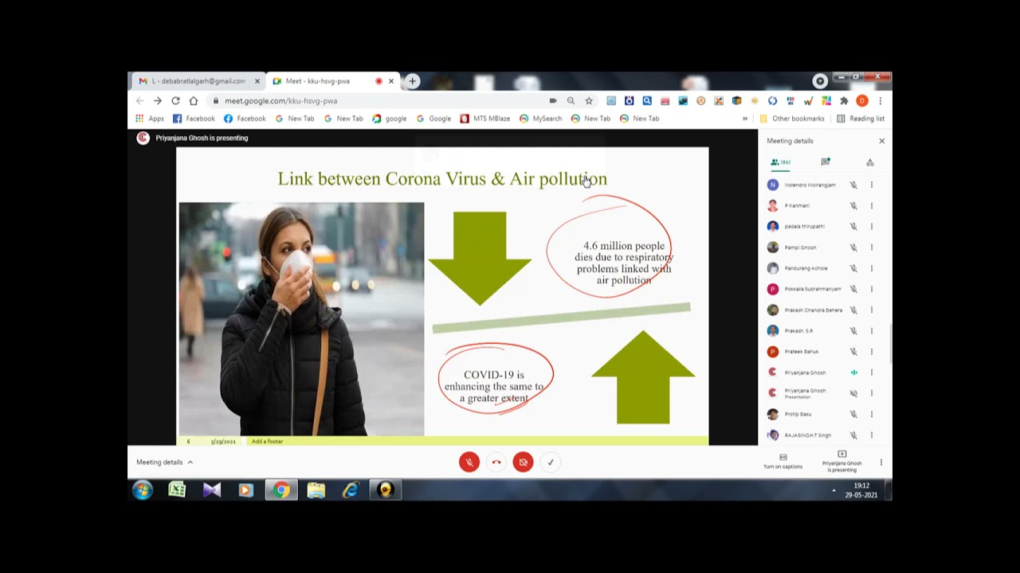Screen dimensions: 1020x573
Task: Open the zoom magnifier in address bar
Action: [571, 101]
